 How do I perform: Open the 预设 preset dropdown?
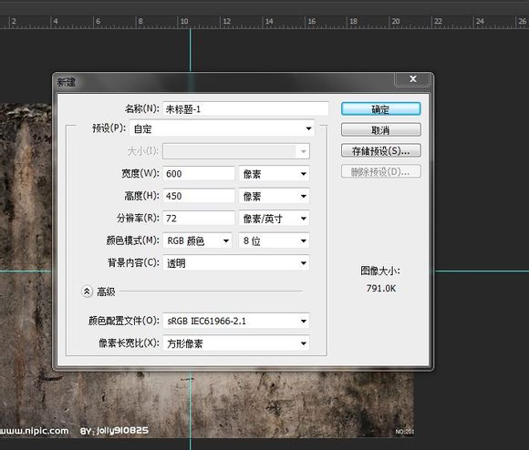coord(223,128)
